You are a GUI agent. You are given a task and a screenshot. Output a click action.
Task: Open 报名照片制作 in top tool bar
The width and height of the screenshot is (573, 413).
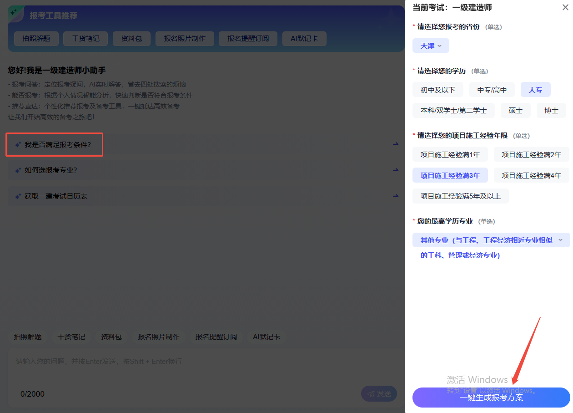(184, 39)
